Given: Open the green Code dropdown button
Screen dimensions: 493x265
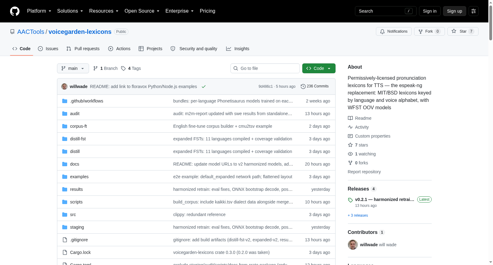Looking at the screenshot, I should [x=319, y=68].
